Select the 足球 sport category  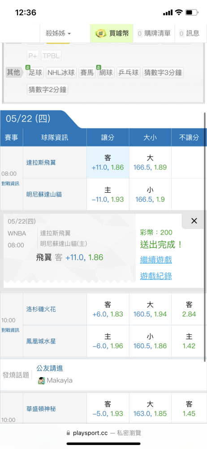coord(35,72)
